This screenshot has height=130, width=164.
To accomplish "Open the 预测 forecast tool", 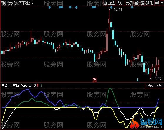I will tap(150, 3).
